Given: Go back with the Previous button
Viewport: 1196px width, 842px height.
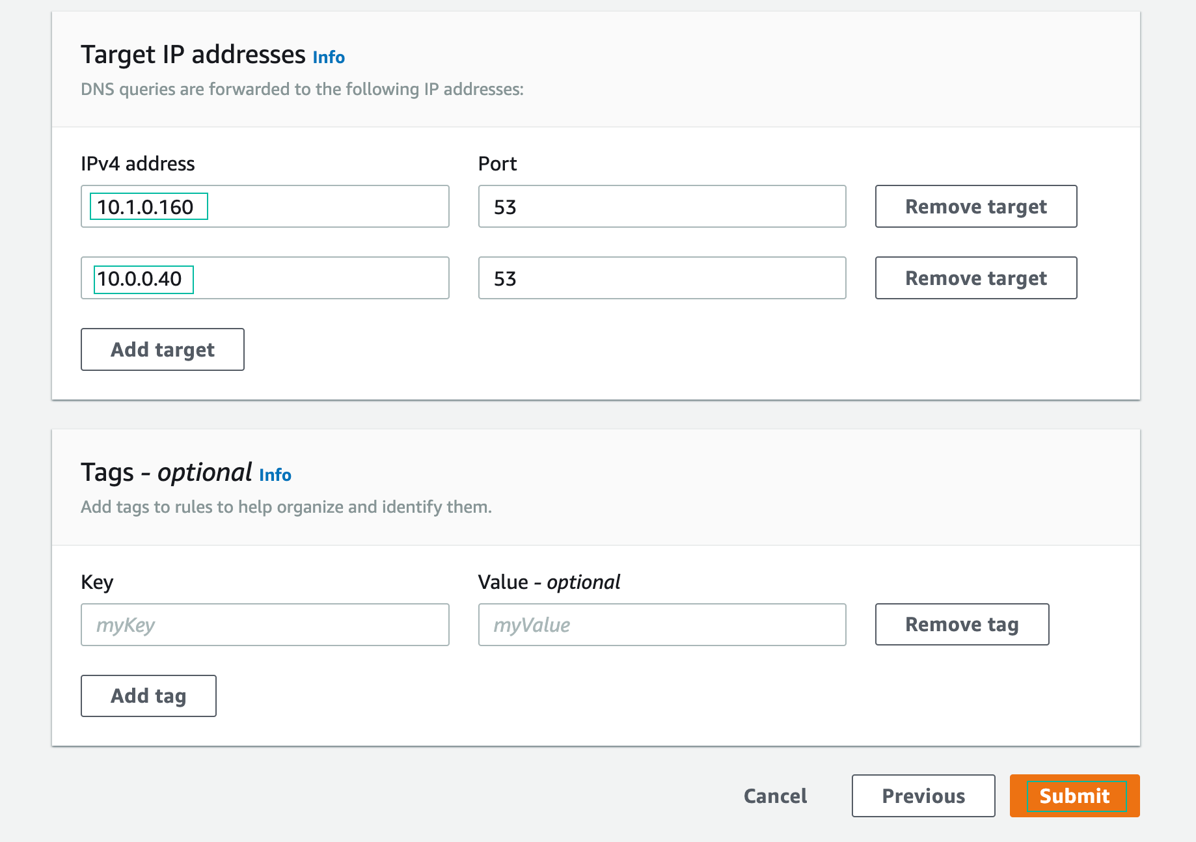Looking at the screenshot, I should [x=923, y=796].
